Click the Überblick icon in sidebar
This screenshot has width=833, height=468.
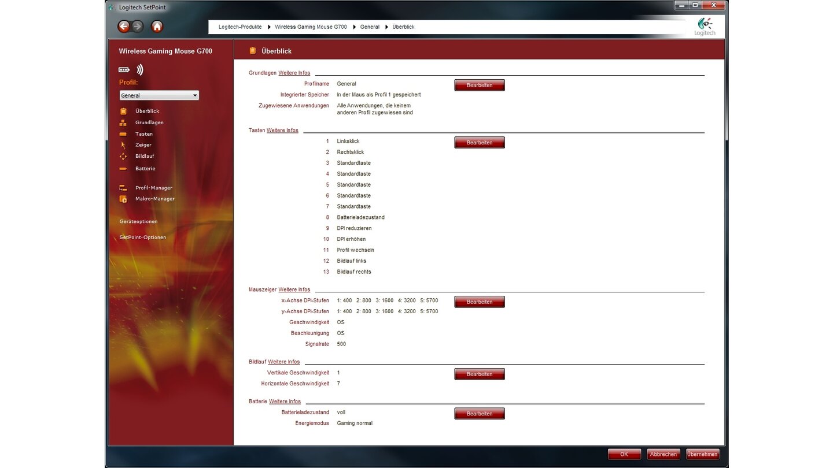[123, 111]
